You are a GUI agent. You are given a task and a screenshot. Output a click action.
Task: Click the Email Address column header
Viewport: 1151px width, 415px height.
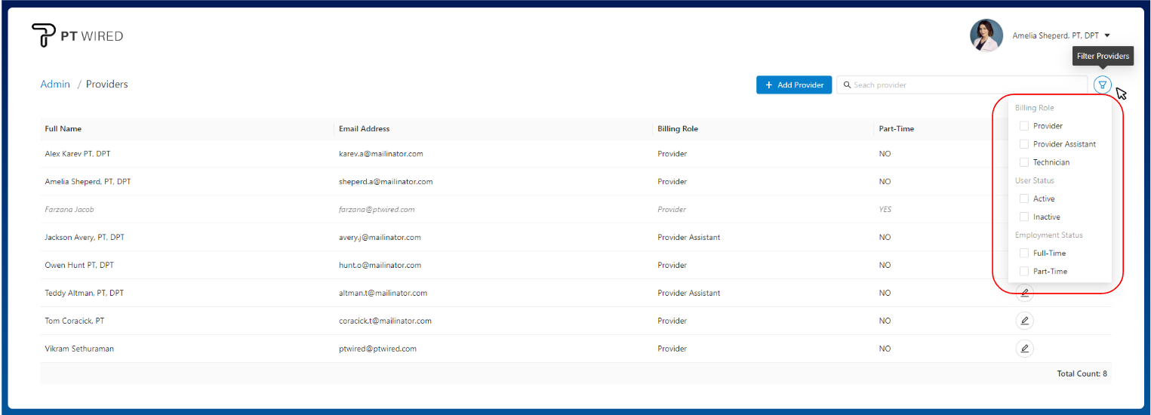365,129
